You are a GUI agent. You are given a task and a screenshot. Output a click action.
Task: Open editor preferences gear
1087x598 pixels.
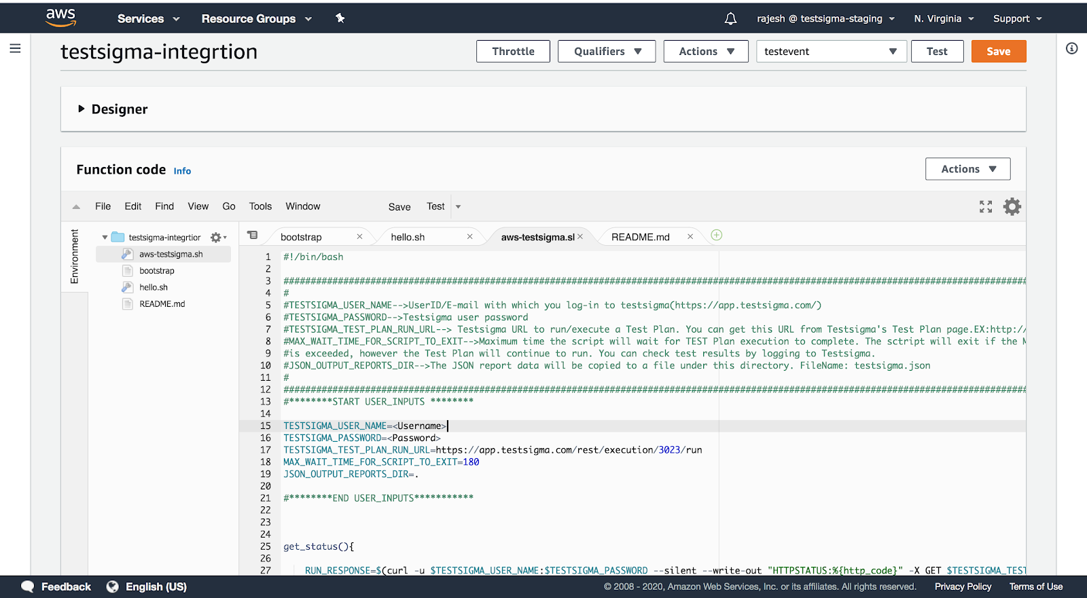coord(1012,207)
